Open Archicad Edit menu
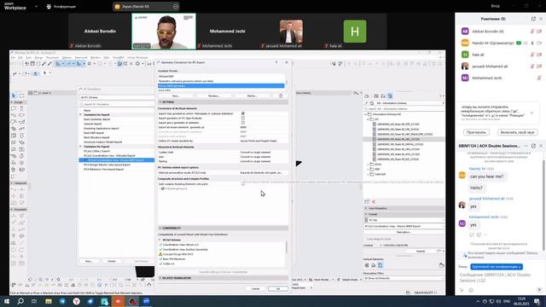 (20, 57)
